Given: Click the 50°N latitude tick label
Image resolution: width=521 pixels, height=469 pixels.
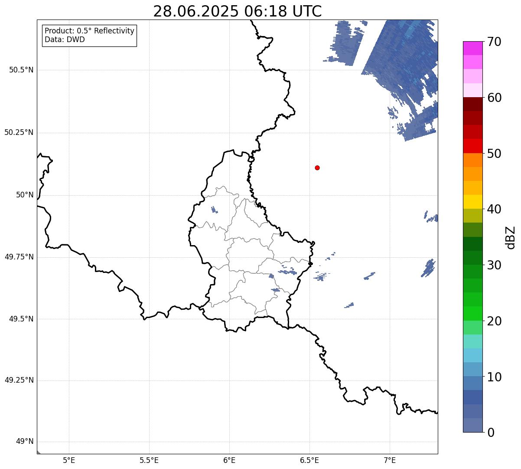Looking at the screenshot, I should tap(25, 195).
